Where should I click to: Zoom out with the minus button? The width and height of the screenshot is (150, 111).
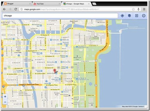[x=5, y=102]
